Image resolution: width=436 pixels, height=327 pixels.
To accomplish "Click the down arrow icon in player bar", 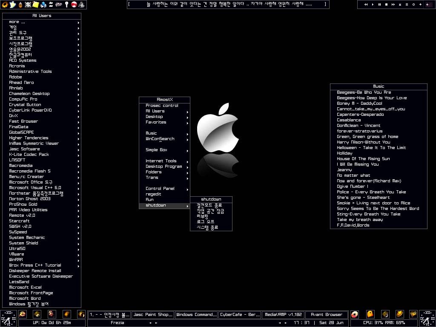I will 427,4.
